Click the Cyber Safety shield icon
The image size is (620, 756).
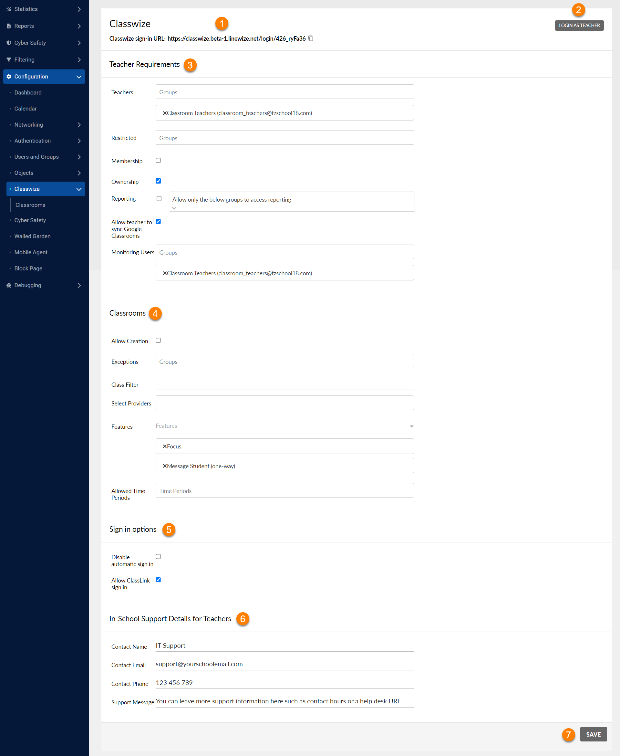9,43
